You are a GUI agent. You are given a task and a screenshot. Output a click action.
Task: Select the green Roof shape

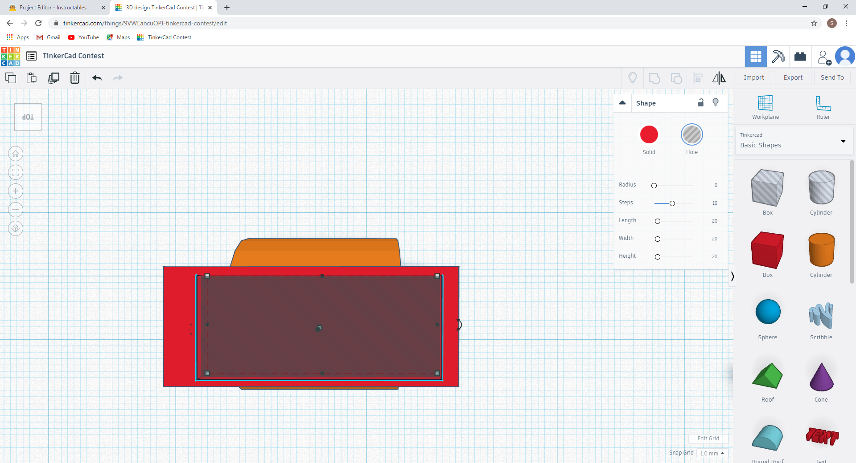click(767, 376)
